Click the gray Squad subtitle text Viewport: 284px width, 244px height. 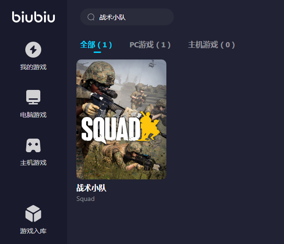click(x=85, y=199)
